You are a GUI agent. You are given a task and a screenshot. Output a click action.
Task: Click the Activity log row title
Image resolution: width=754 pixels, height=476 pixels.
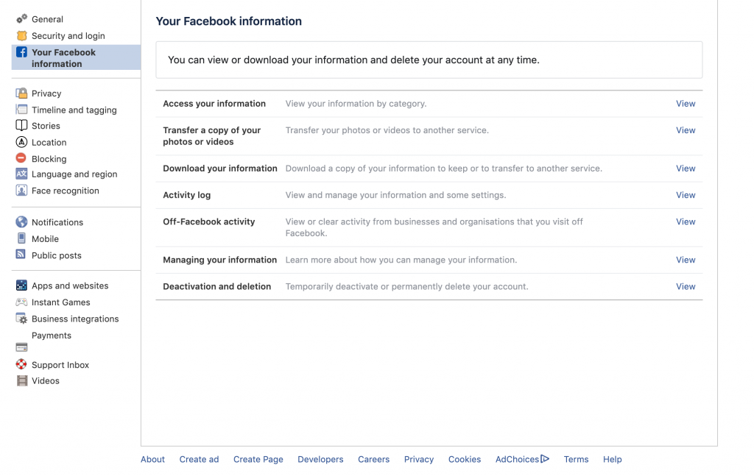186,195
